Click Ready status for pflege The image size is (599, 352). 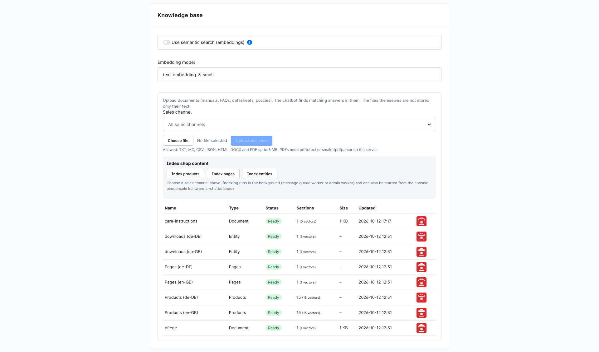(x=274, y=328)
